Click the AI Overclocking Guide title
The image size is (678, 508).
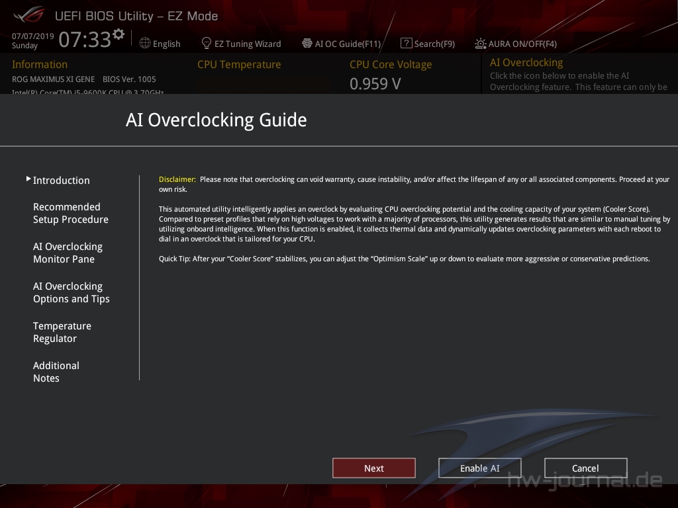[217, 120]
